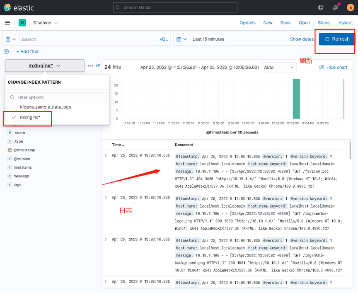The image size is (358, 293).
Task: Select kibana_sample_data_logs index pattern
Action: (46, 107)
